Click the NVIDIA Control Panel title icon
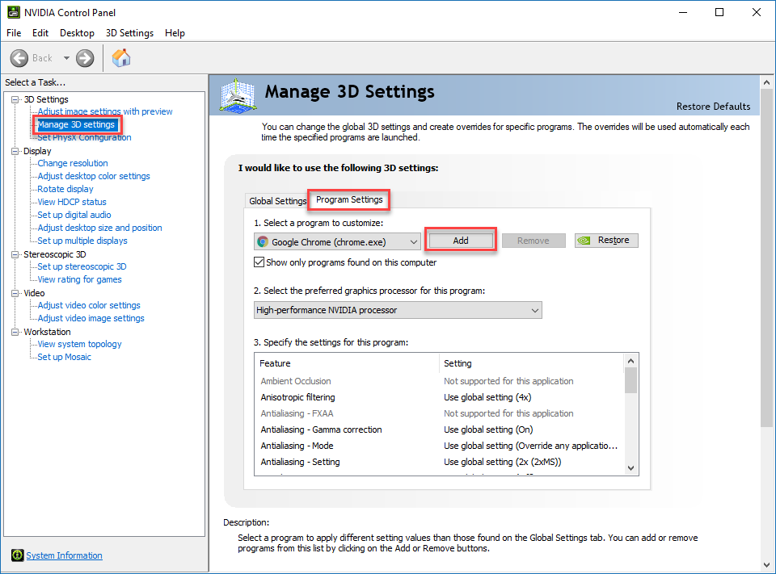Viewport: 776px width, 574px height. click(14, 12)
